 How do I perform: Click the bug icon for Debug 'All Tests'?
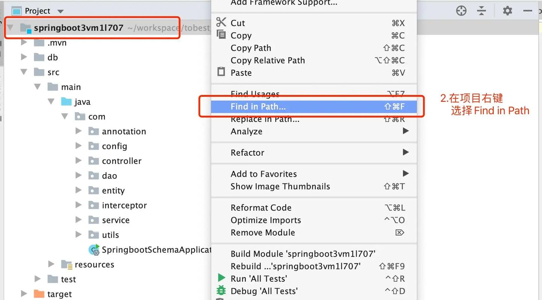pyautogui.click(x=221, y=291)
